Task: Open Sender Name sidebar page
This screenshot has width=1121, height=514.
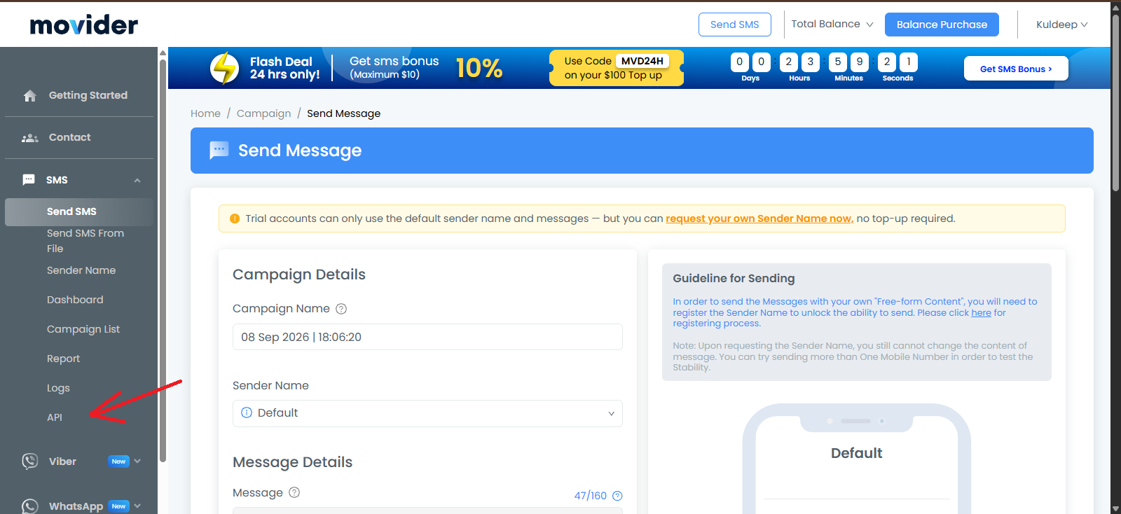Action: (81, 270)
